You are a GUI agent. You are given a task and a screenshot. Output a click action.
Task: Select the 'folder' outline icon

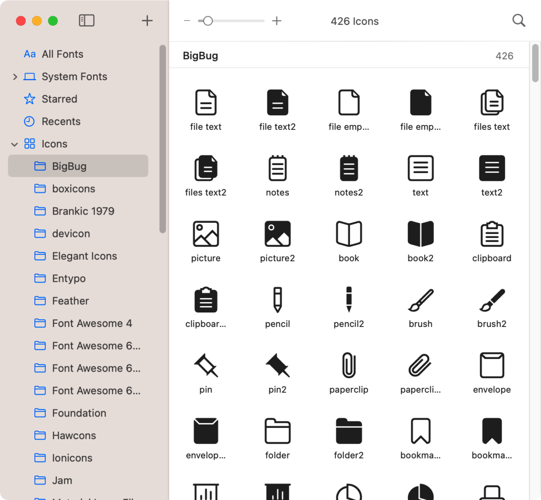(x=277, y=431)
